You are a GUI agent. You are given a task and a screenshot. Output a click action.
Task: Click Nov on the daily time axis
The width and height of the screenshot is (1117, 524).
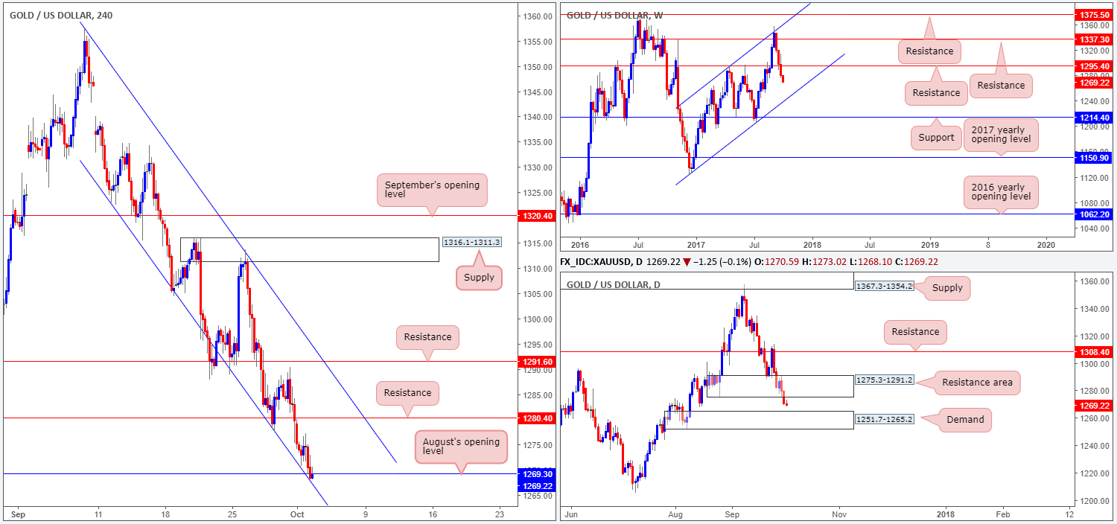pos(838,514)
